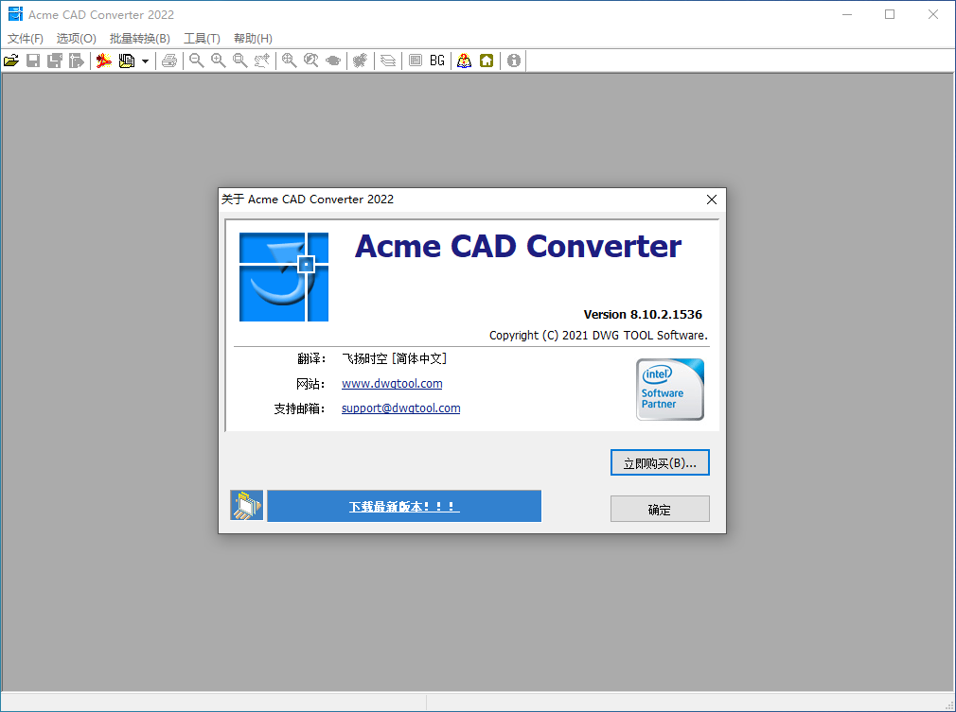The image size is (956, 712).
Task: Open a drawing file
Action: (11, 60)
